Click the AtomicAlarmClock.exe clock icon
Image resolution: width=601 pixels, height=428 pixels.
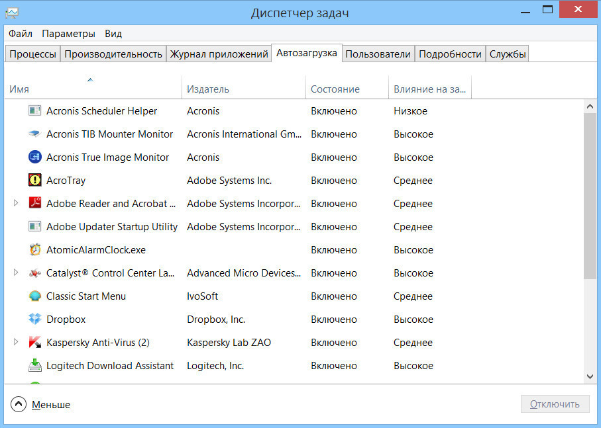(35, 250)
